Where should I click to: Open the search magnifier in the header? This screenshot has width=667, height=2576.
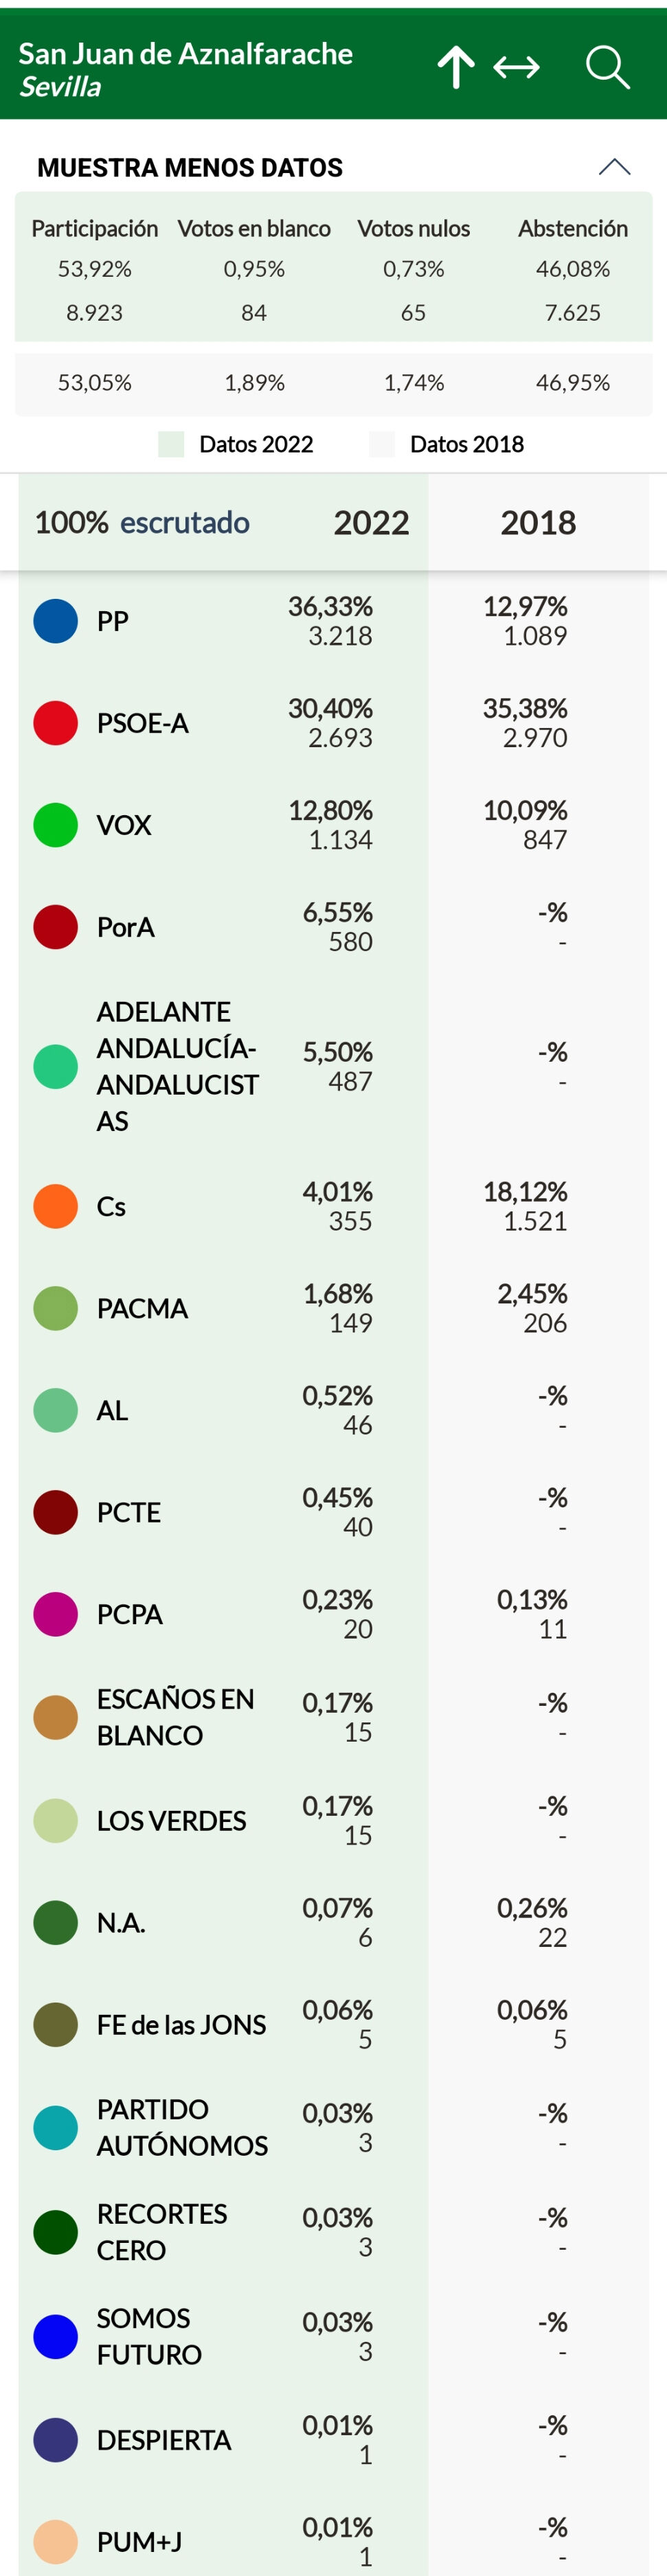[x=608, y=67]
